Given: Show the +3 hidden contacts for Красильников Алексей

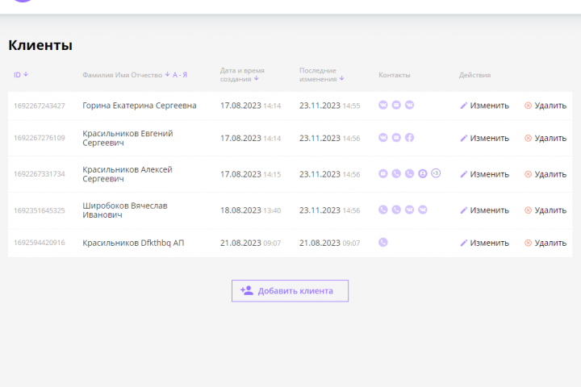Looking at the screenshot, I should tap(436, 173).
